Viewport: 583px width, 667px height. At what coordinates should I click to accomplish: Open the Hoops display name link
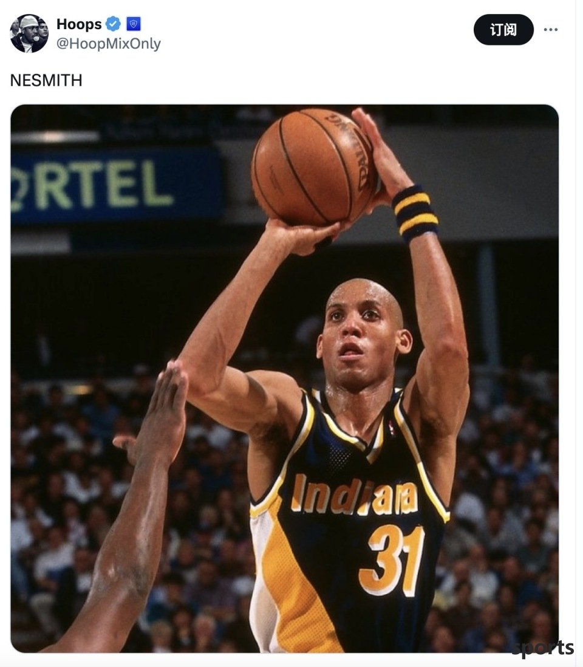click(79, 24)
